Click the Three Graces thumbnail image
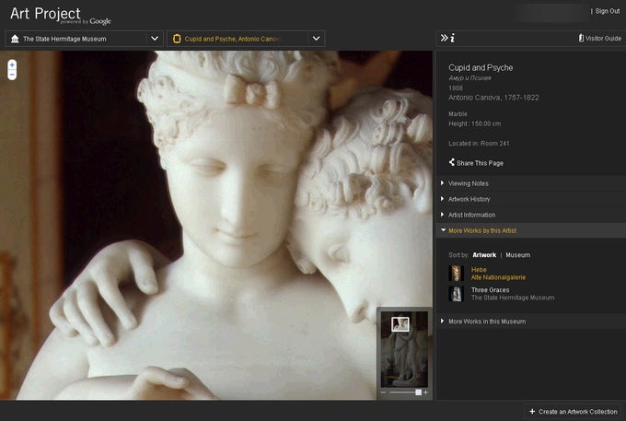This screenshot has height=421, width=626. point(456,294)
